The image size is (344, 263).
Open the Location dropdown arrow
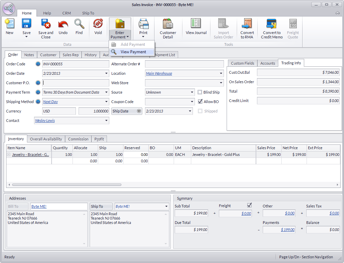click(221, 73)
